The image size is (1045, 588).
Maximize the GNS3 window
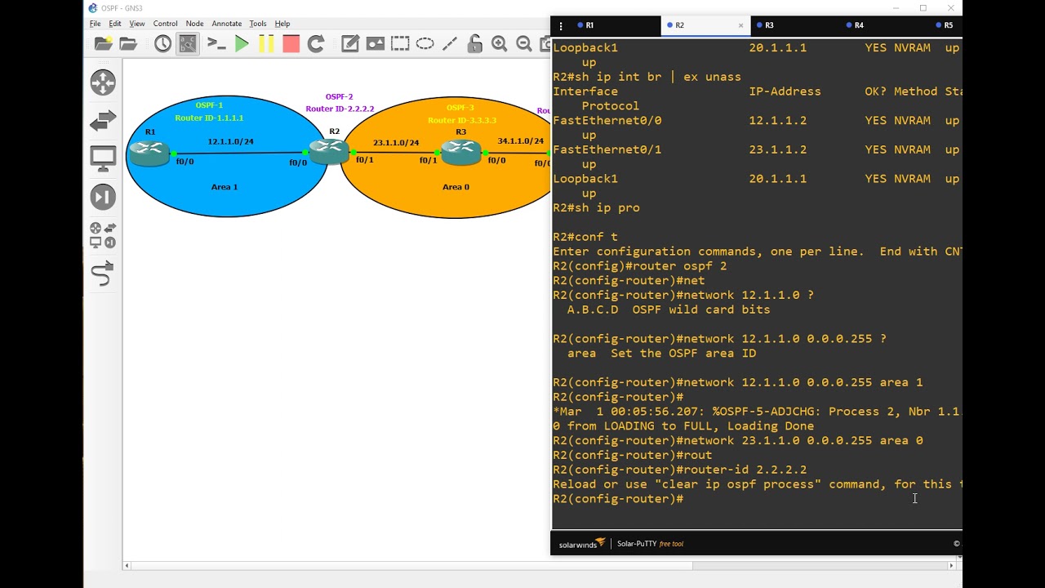point(923,8)
